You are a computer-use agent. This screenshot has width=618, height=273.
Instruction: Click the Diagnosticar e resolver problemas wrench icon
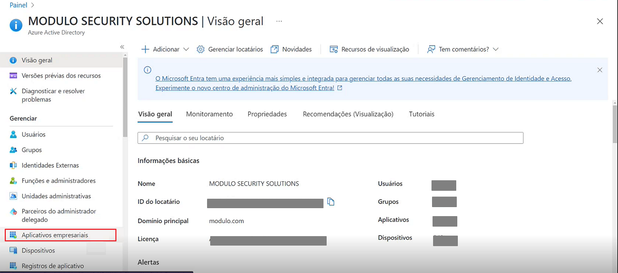tap(13, 91)
